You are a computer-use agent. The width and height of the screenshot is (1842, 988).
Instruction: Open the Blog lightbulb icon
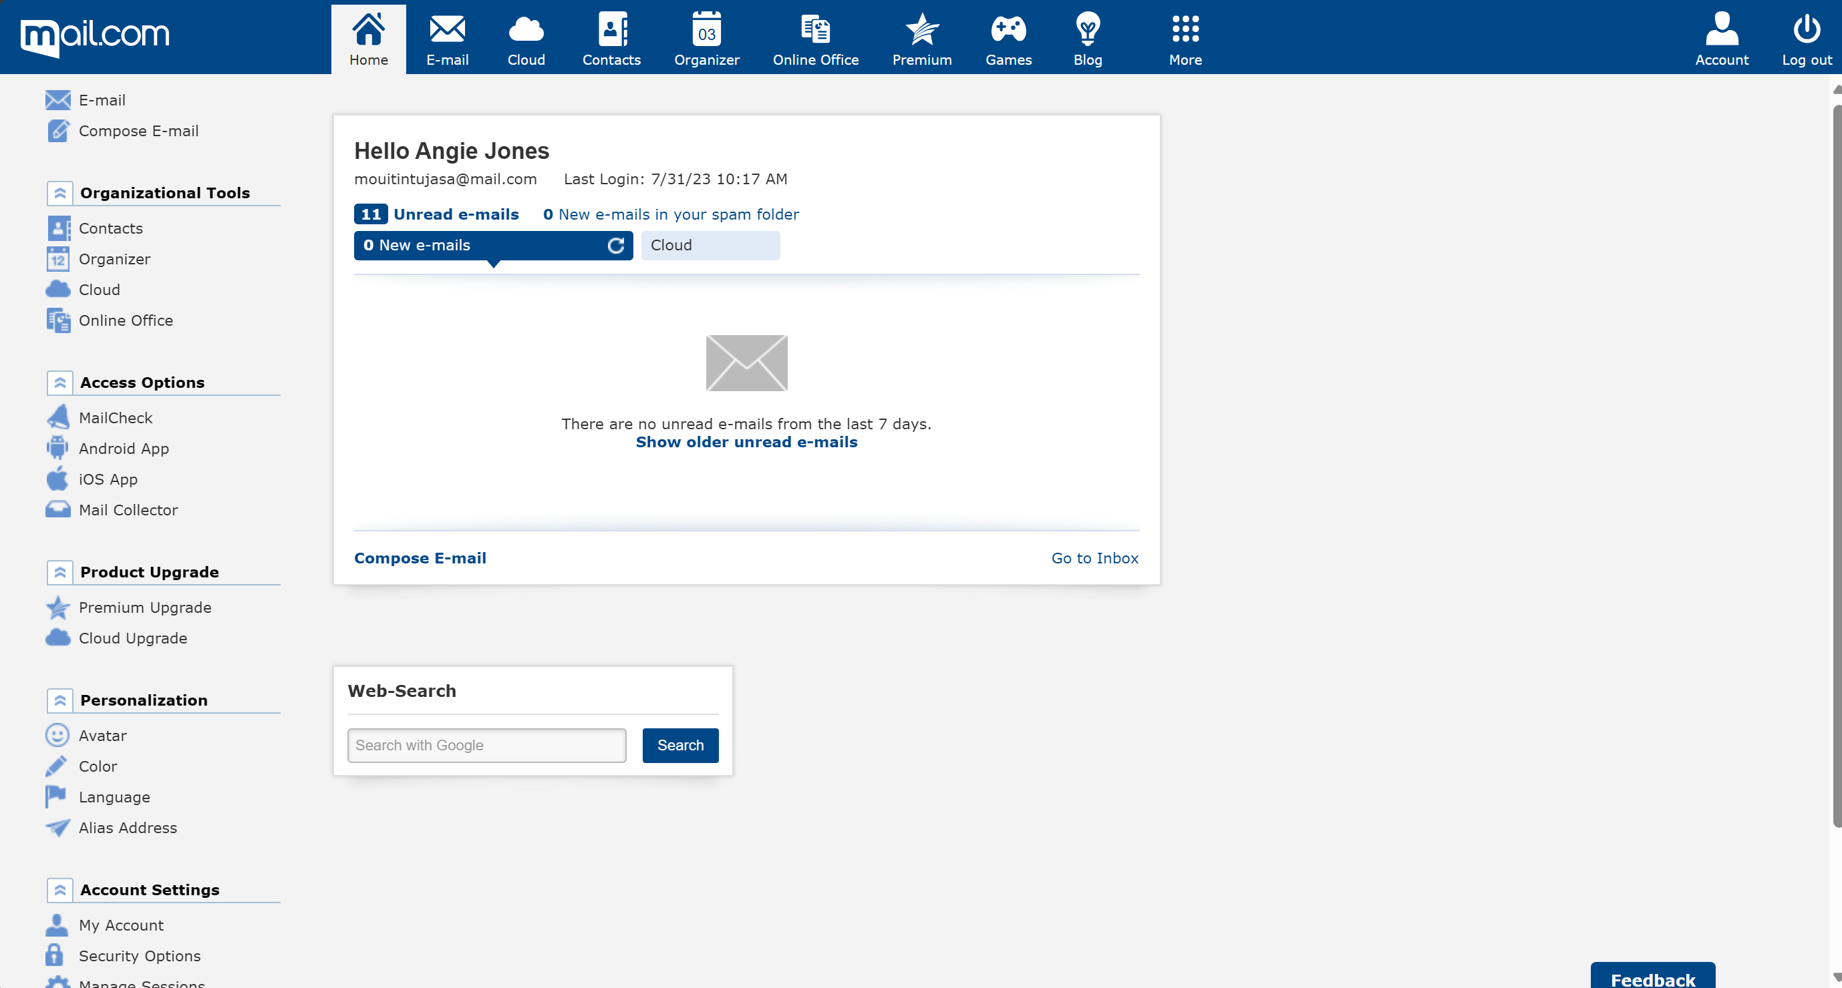click(x=1087, y=30)
